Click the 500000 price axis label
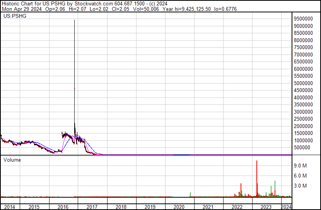 tap(302, 147)
